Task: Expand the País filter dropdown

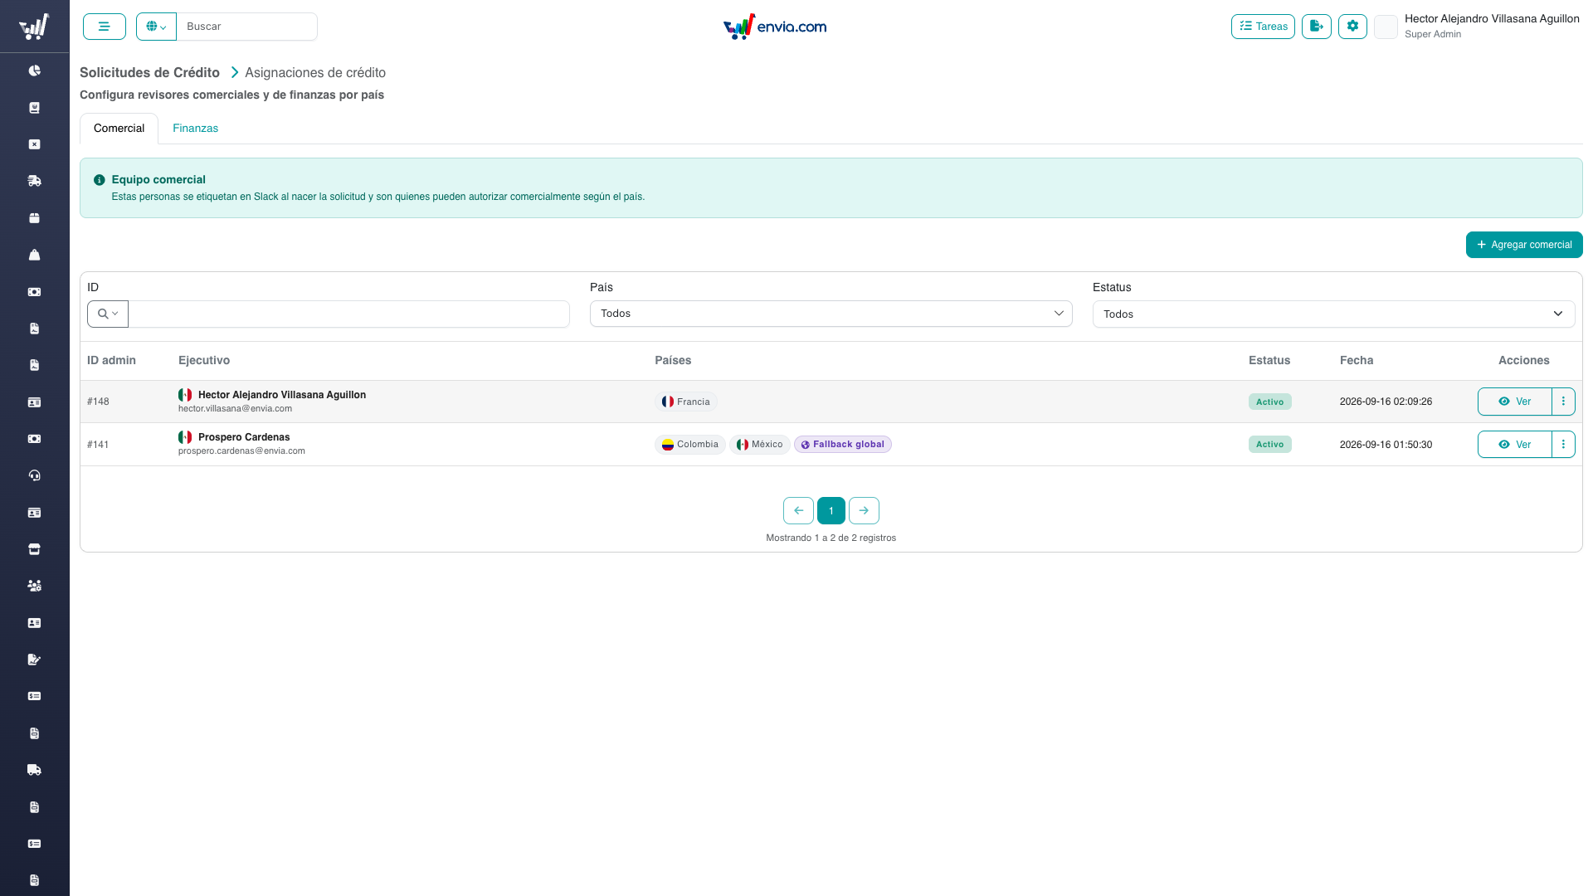Action: click(831, 314)
